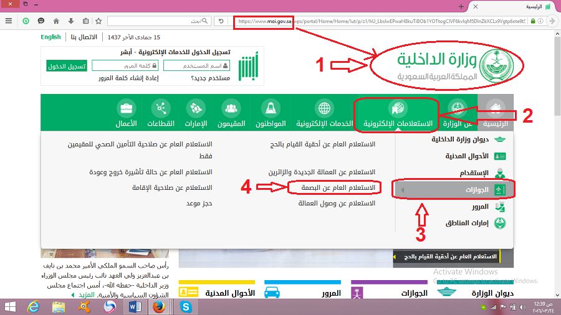This screenshot has width=561, height=315.
Task: Open File Explorer from the taskbar
Action: point(59,307)
